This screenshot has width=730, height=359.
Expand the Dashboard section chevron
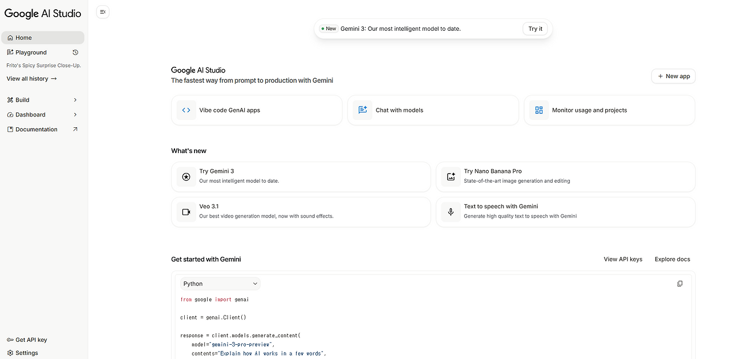pyautogui.click(x=75, y=115)
